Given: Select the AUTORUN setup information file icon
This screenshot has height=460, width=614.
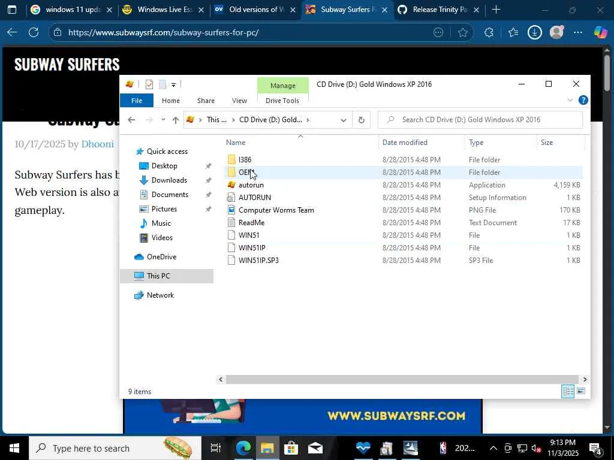Looking at the screenshot, I should (x=231, y=197).
